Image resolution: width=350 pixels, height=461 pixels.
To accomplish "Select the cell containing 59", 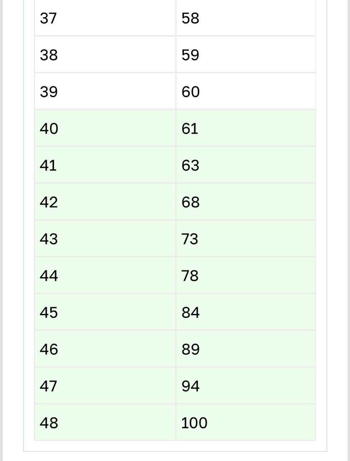I will 246,55.
